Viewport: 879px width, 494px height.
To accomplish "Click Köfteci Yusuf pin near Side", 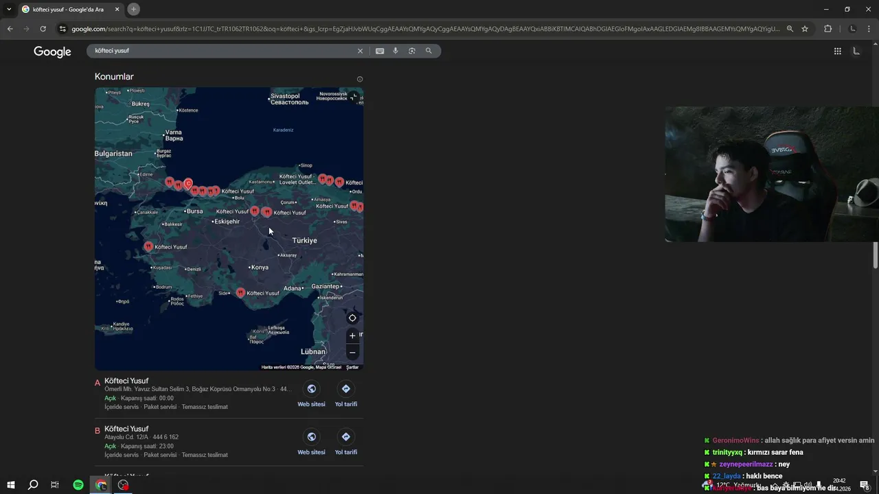I will [240, 292].
